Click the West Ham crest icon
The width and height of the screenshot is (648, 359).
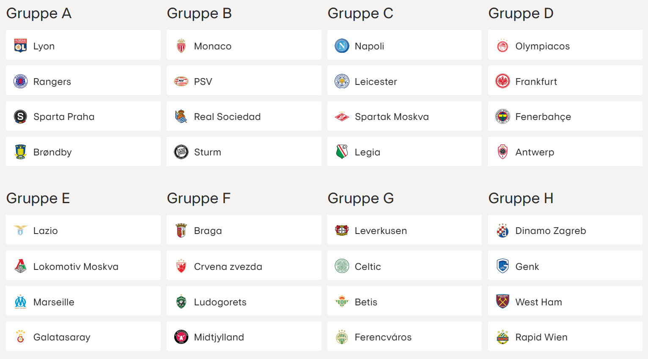[x=502, y=302]
